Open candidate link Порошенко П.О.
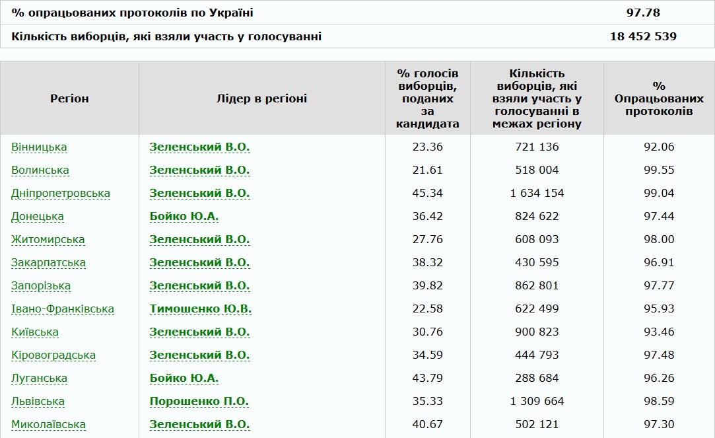This screenshot has height=438, width=715. [x=199, y=402]
